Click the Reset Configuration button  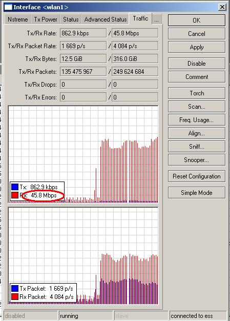tap(197, 176)
